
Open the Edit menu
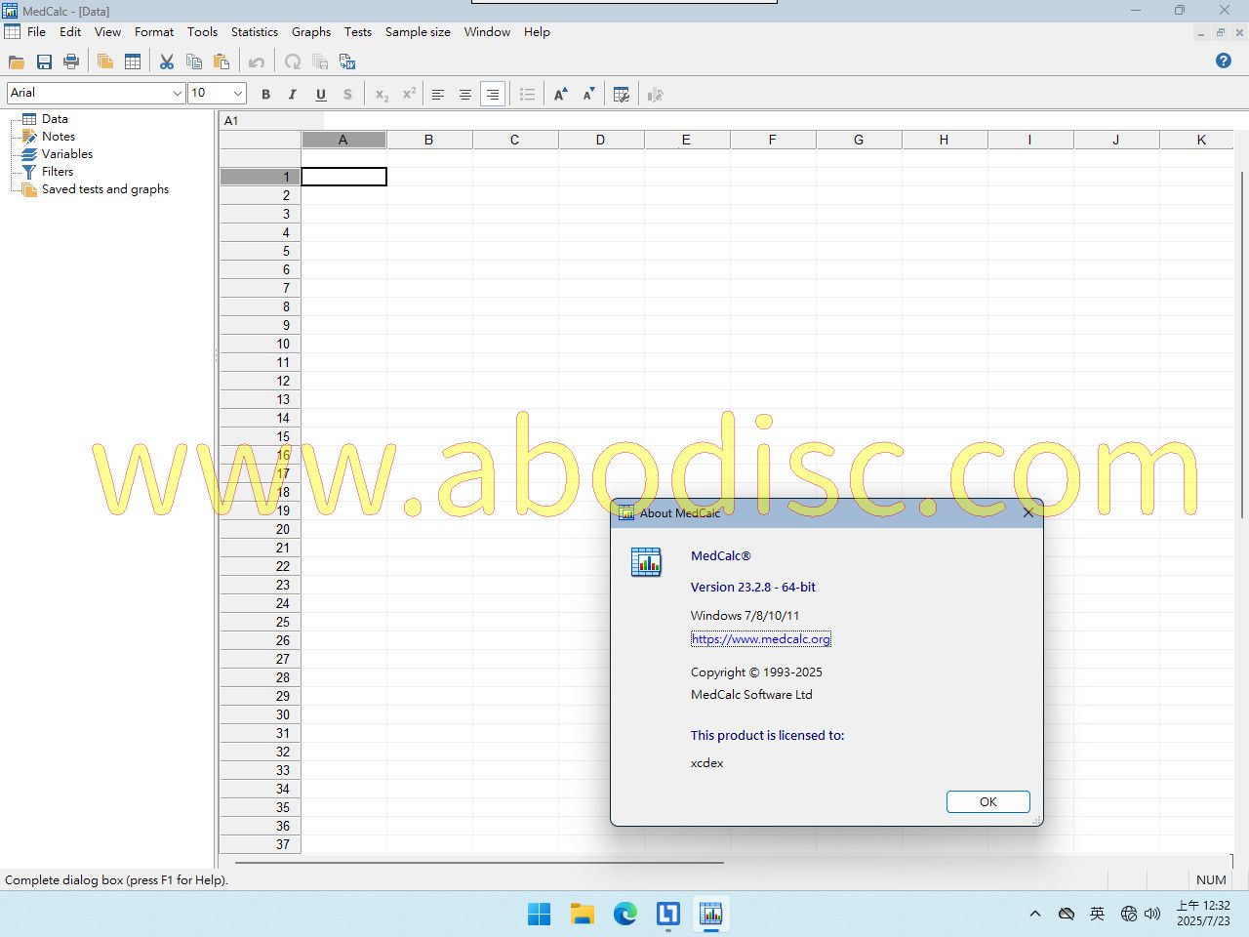click(x=70, y=32)
